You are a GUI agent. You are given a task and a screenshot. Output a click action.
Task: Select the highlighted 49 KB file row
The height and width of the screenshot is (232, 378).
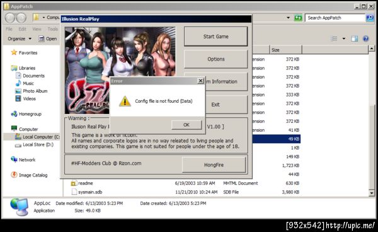click(277, 139)
